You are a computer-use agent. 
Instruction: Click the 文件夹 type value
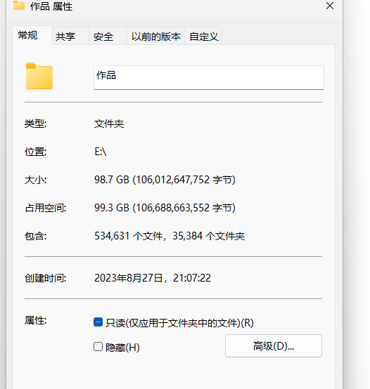pyautogui.click(x=109, y=124)
